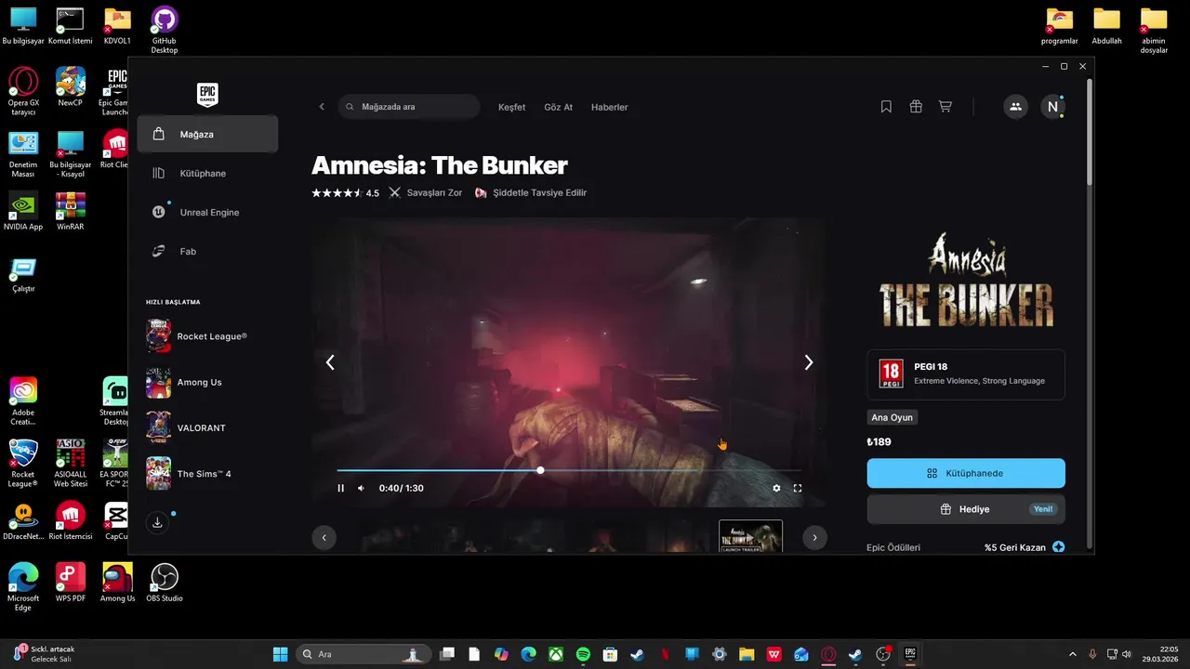Click the Şiddetle Tavsiye Edilir tag
Screen dimensions: 1190x669
530,193
